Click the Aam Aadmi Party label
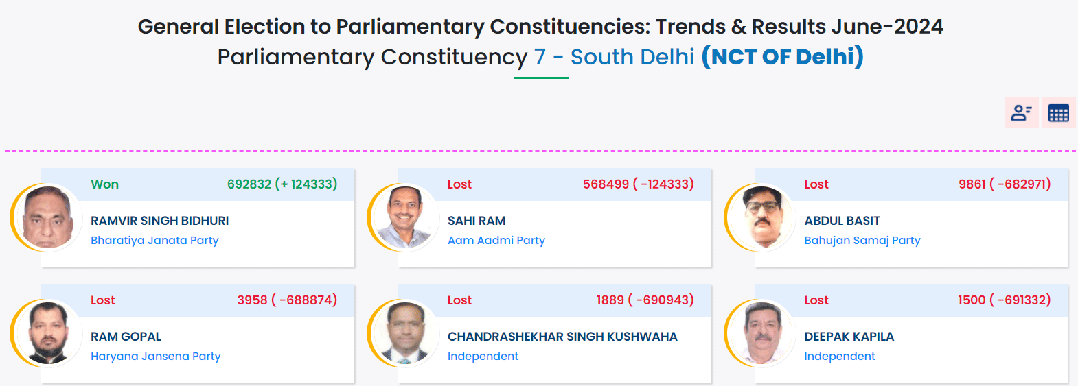This screenshot has height=386, width=1078. click(x=496, y=241)
